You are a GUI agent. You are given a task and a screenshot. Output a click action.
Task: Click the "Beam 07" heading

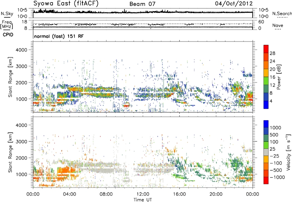pos(142,4)
